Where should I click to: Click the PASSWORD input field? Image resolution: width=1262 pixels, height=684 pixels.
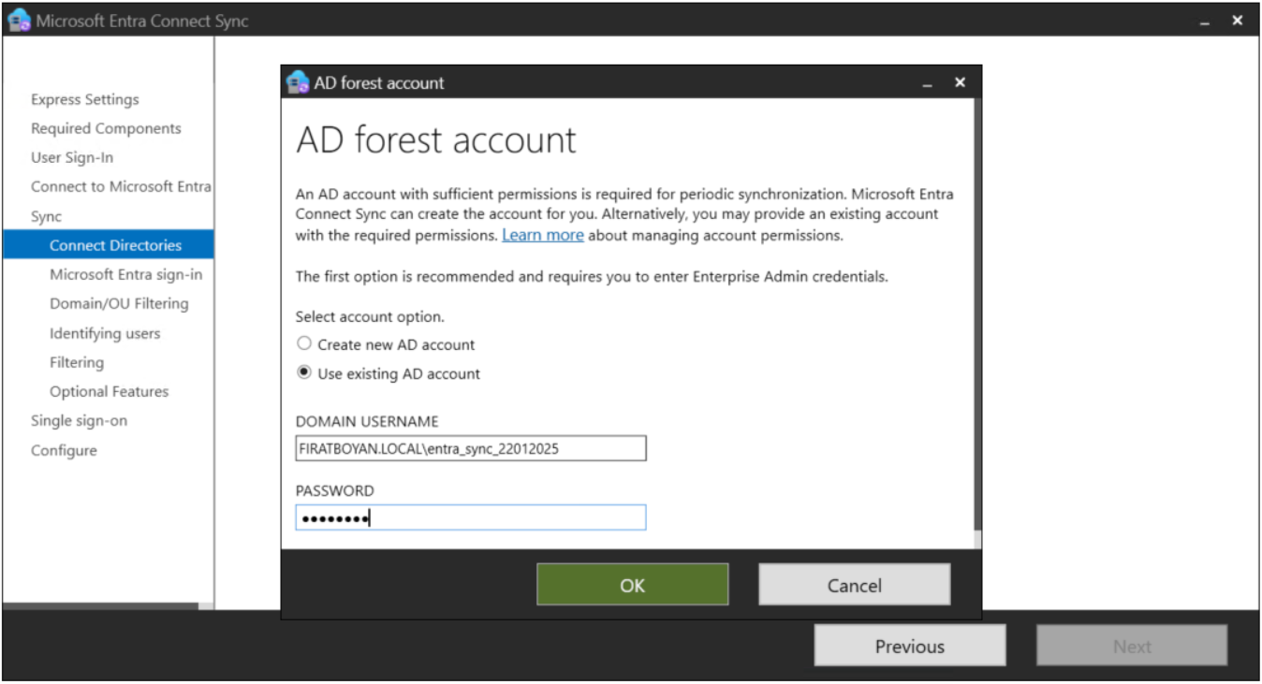coord(471,517)
